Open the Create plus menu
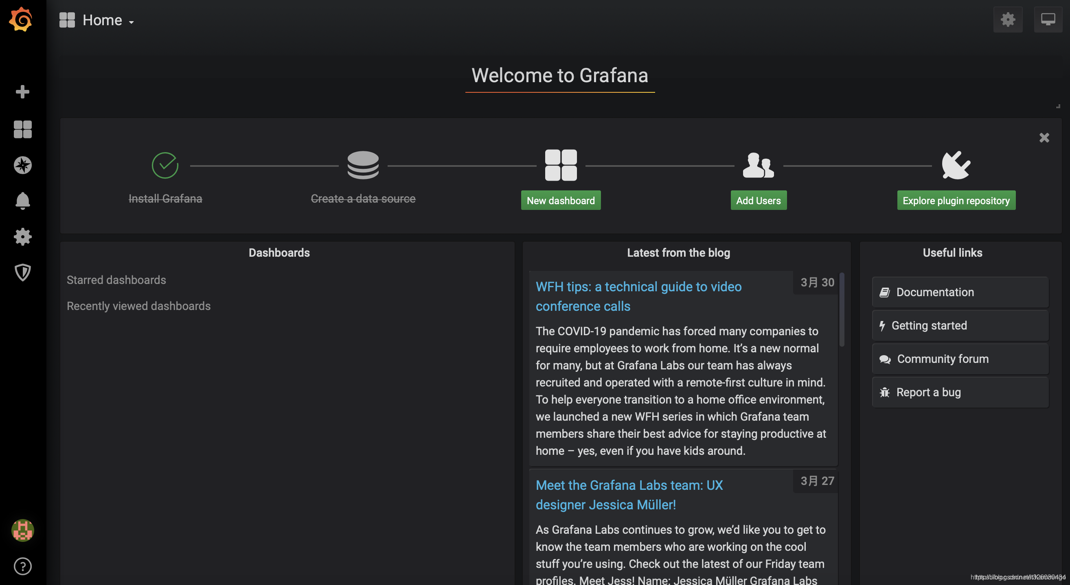This screenshot has width=1070, height=585. [22, 92]
